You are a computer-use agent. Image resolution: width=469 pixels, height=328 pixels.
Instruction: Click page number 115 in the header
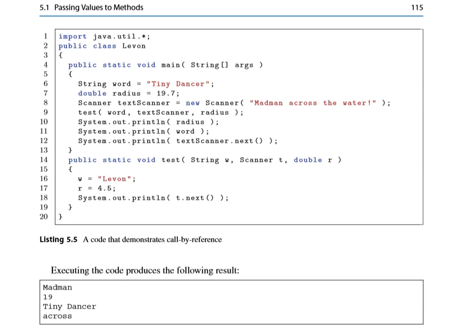click(416, 8)
